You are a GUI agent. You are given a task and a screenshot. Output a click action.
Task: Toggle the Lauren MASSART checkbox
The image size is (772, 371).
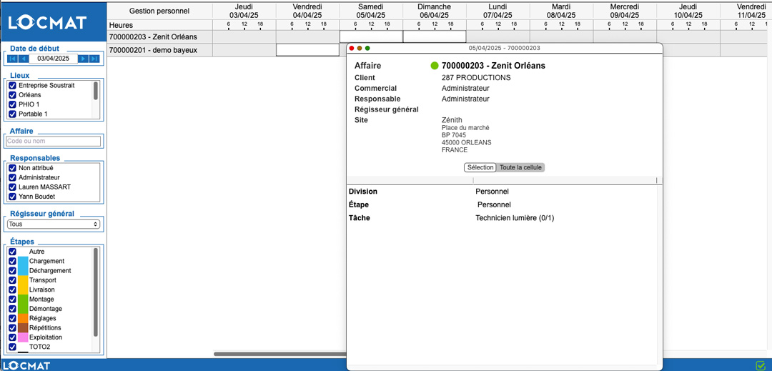click(13, 187)
